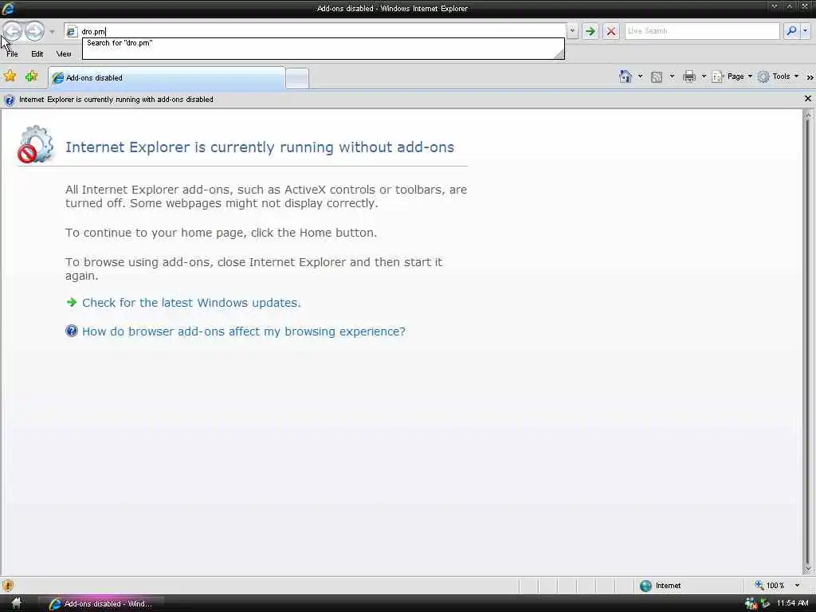Click the system tray clock 11:54 AM
The width and height of the screenshot is (816, 612).
(x=793, y=603)
